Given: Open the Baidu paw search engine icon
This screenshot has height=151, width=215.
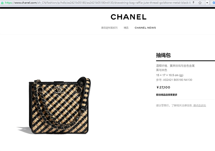Looking at the screenshot, I should coord(214,2).
